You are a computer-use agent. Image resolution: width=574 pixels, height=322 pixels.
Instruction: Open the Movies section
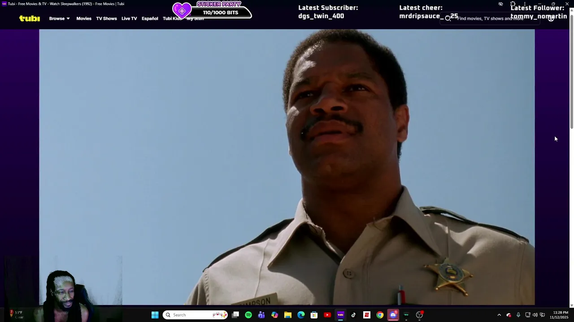pos(84,18)
